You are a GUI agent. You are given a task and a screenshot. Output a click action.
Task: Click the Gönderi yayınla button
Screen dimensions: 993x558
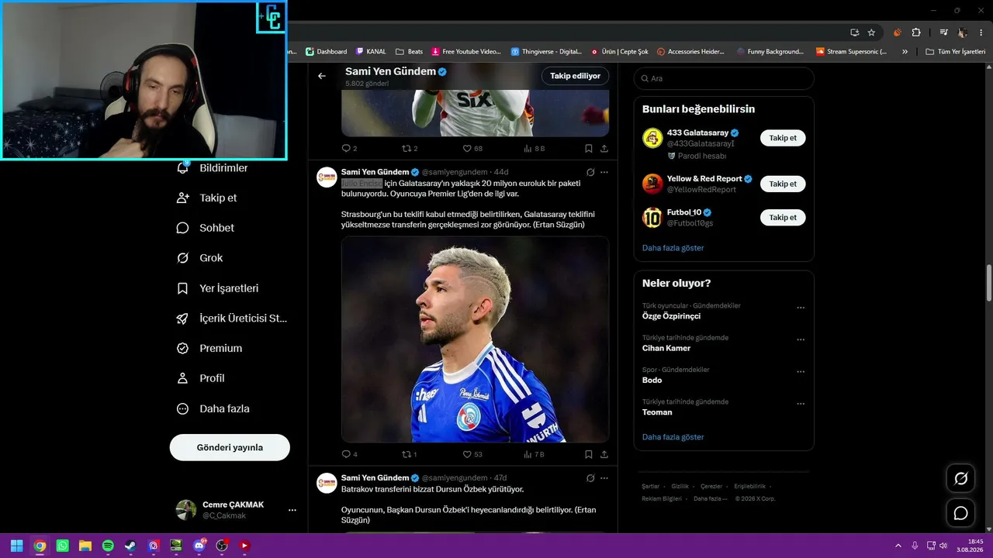point(230,447)
